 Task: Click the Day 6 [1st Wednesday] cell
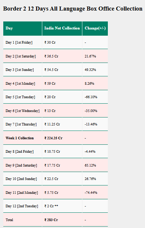23,111
